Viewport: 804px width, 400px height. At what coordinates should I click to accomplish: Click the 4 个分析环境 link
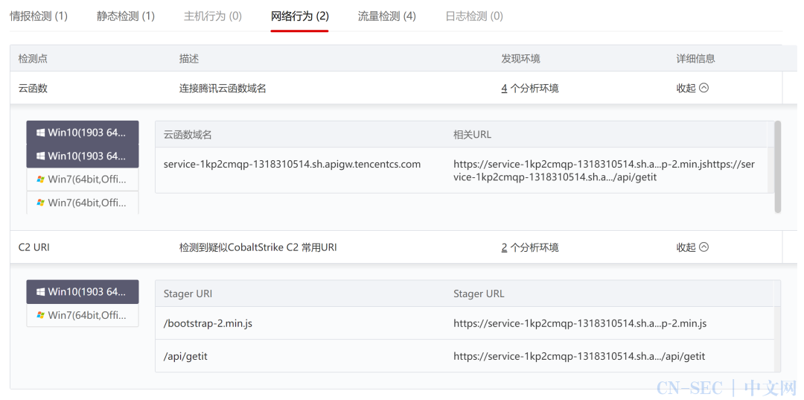click(x=530, y=88)
